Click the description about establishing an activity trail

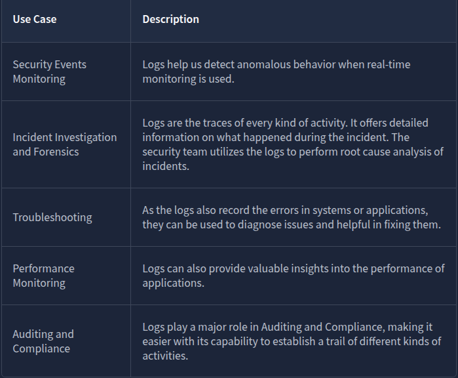click(x=292, y=341)
